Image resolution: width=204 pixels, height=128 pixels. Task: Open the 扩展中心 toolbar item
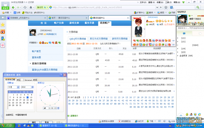(139, 13)
